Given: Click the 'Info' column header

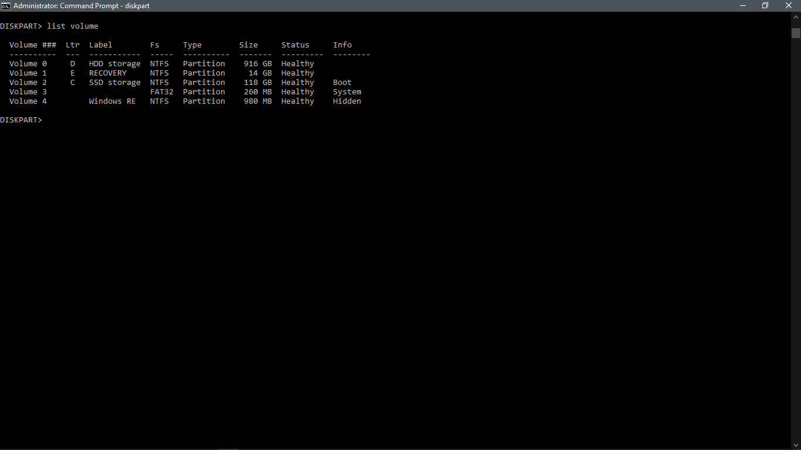Looking at the screenshot, I should [x=342, y=45].
